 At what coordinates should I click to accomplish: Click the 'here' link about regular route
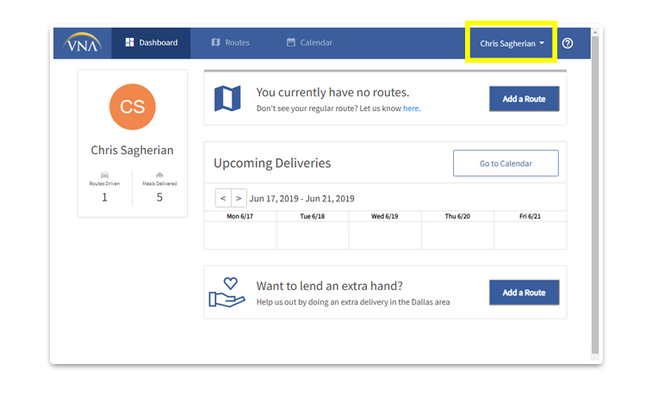411,108
